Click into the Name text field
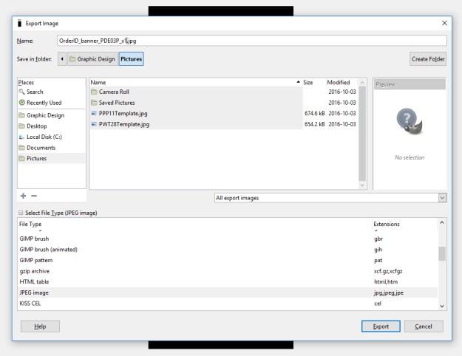 point(251,41)
